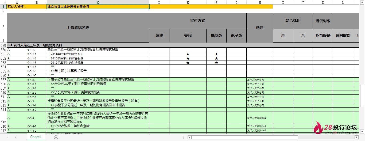Select the code cell 6-1-3-1
Screen dimensions: 365x141
point(37,105)
